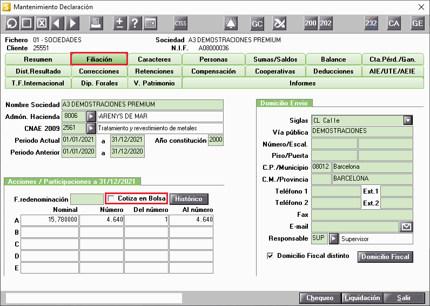The width and height of the screenshot is (430, 306).
Task: Open the Informes tab
Action: tap(303, 83)
